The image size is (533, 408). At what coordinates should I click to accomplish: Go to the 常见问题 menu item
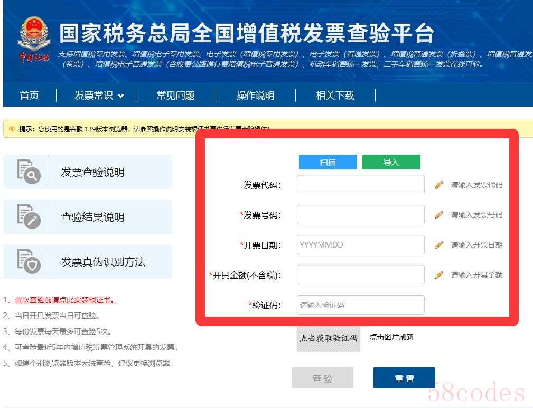pos(176,96)
